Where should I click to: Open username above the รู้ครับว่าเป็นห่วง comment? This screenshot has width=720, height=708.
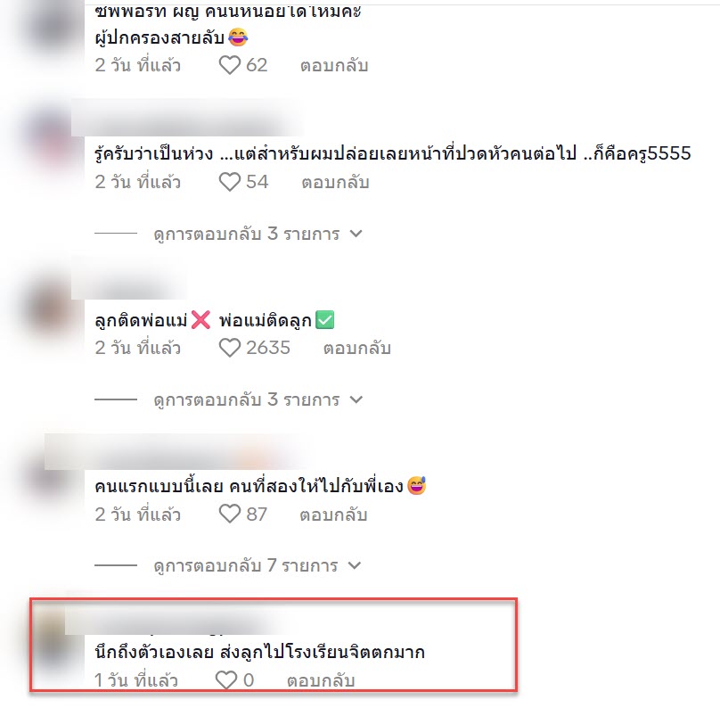point(187,118)
